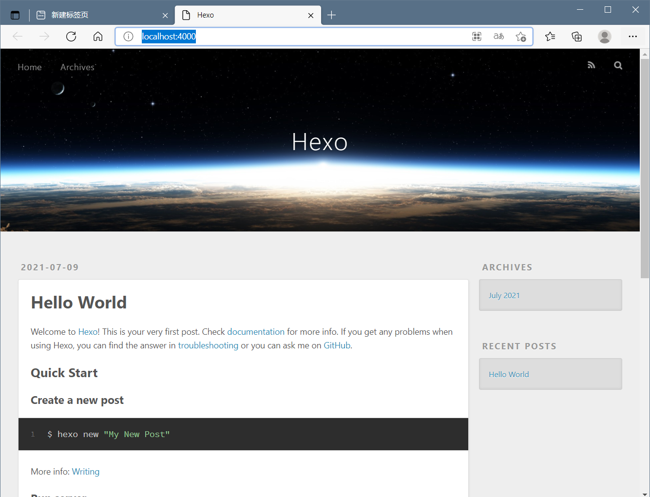Close the Hexo tab

pyautogui.click(x=311, y=16)
